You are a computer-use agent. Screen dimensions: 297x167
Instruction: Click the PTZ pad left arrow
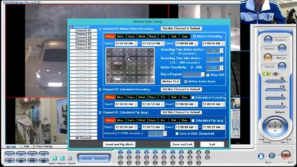pos(269,127)
